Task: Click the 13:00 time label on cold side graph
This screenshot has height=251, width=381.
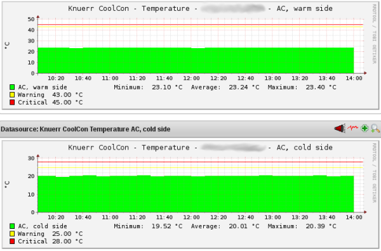Action: coord(272,217)
